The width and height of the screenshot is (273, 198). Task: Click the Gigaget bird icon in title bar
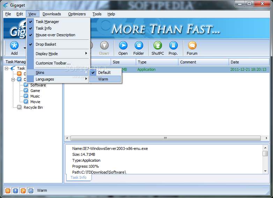point(6,5)
